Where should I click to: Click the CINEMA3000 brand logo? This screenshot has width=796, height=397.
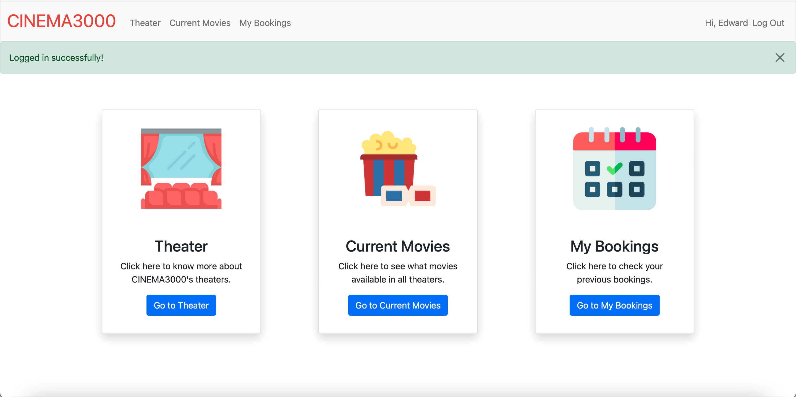point(61,21)
